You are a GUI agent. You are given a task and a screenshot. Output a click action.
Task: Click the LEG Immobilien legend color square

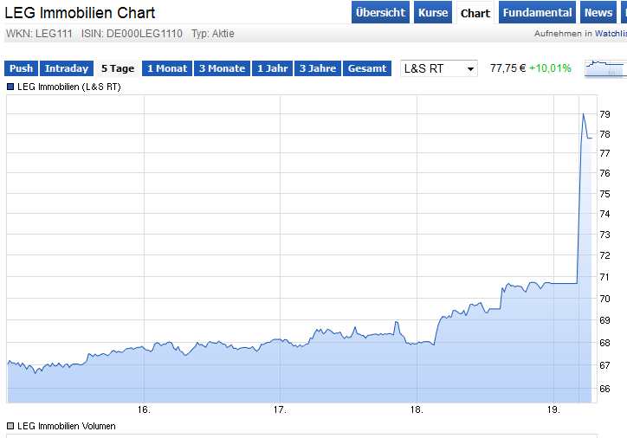(10, 87)
